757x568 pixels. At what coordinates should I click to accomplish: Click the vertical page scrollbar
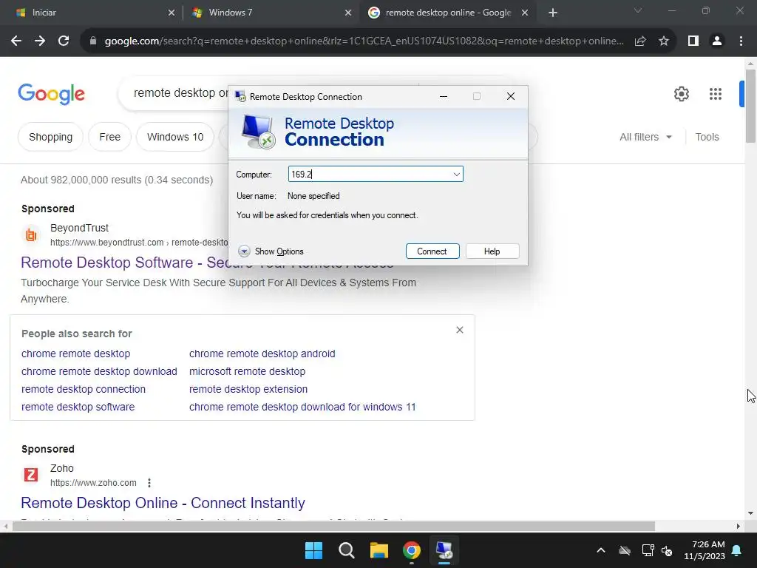(x=751, y=106)
